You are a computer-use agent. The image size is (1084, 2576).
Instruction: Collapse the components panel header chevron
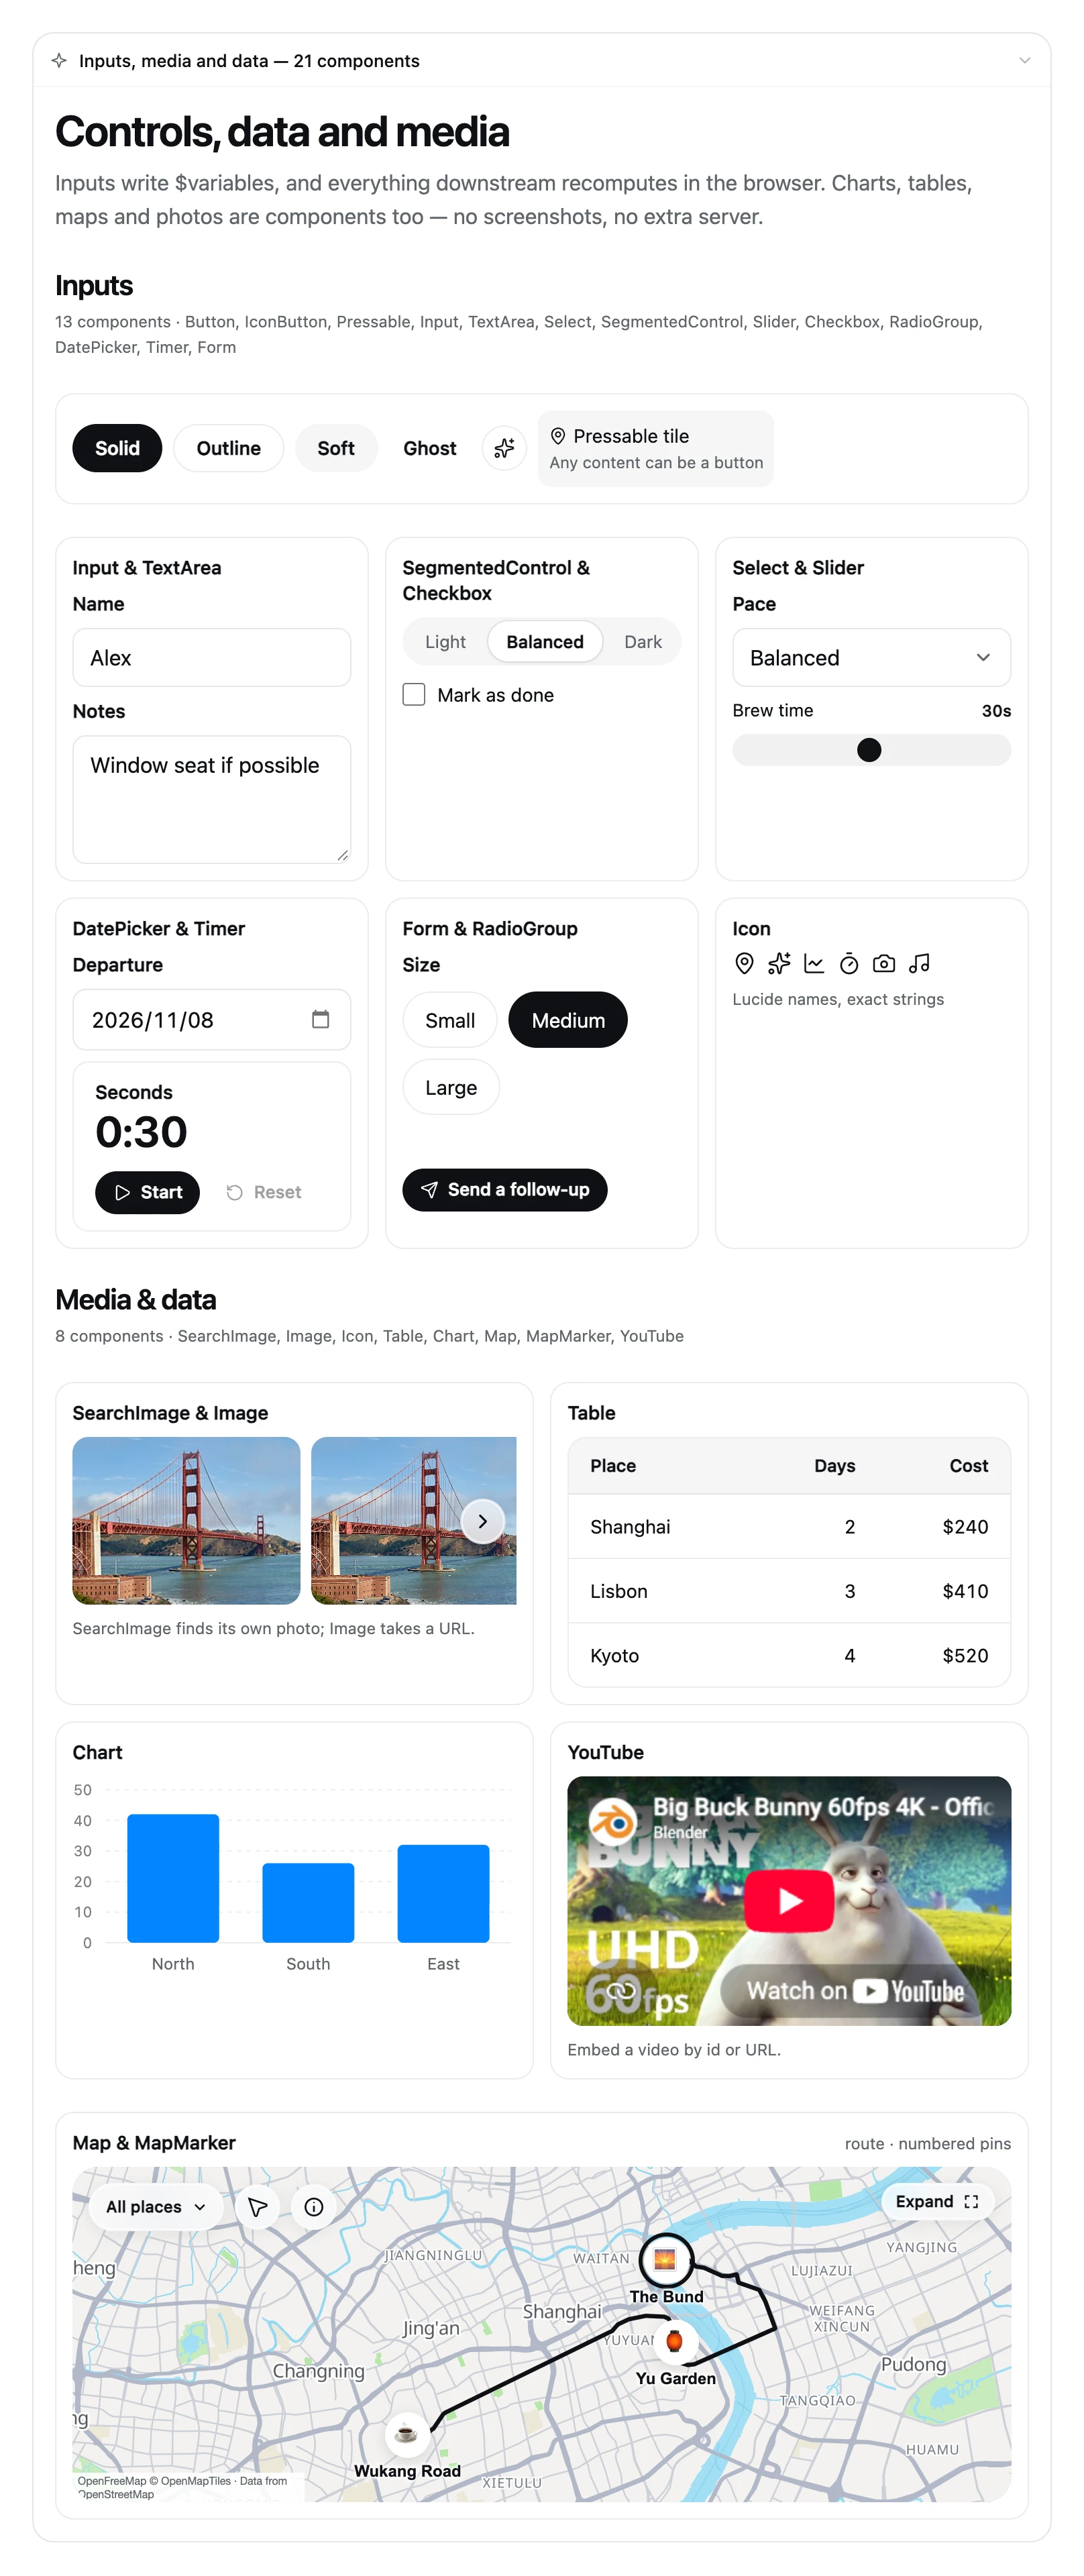(x=1025, y=61)
